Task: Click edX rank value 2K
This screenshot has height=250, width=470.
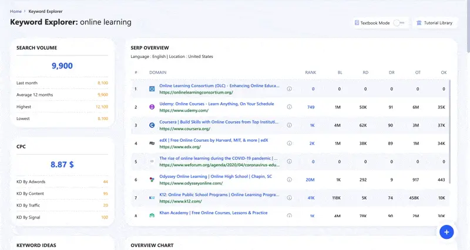Action: [312, 143]
